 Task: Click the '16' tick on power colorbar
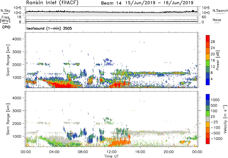coord(213,60)
